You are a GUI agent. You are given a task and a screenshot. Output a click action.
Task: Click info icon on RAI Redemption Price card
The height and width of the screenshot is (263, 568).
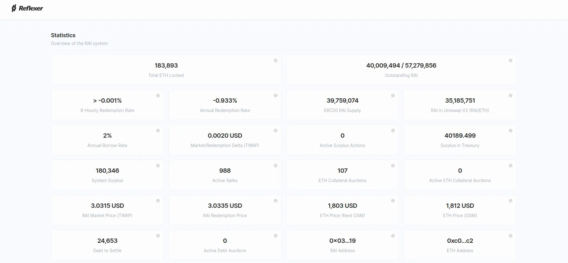(x=275, y=201)
